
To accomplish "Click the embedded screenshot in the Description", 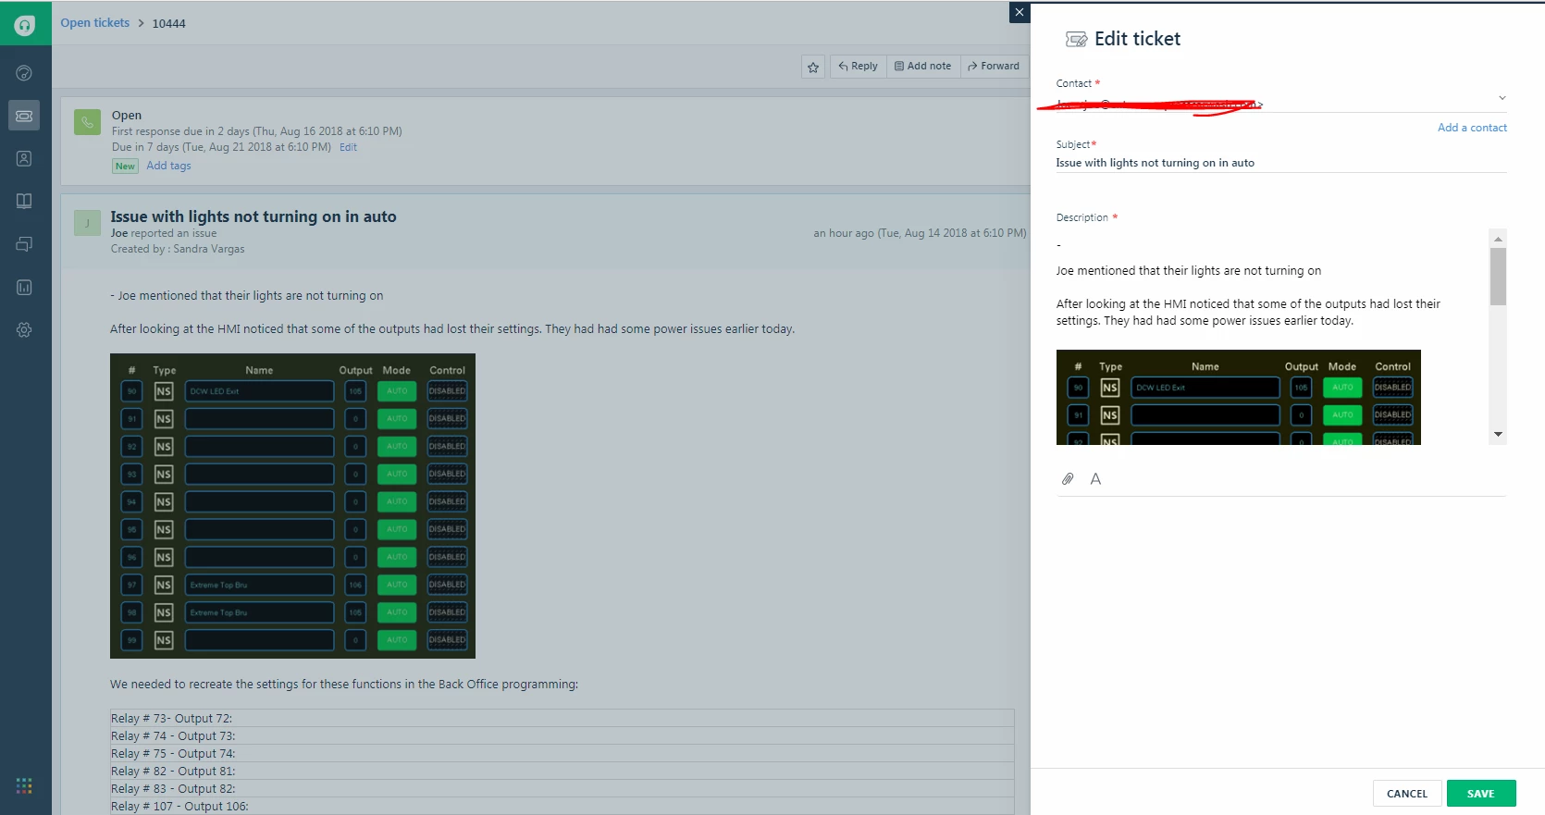I will (1238, 398).
